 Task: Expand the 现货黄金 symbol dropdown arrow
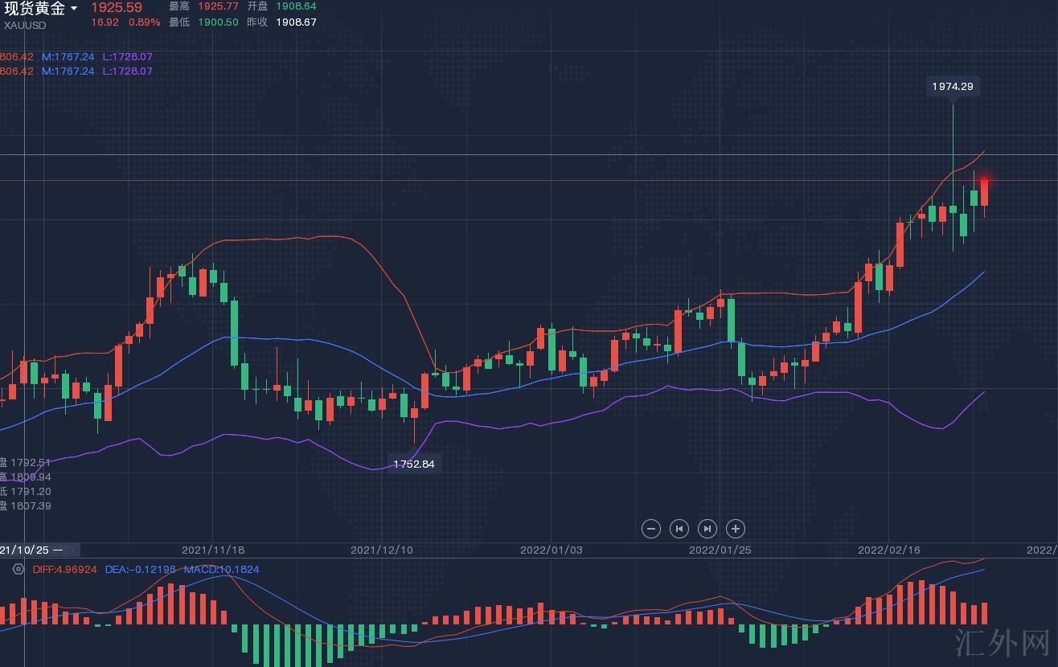(75, 9)
